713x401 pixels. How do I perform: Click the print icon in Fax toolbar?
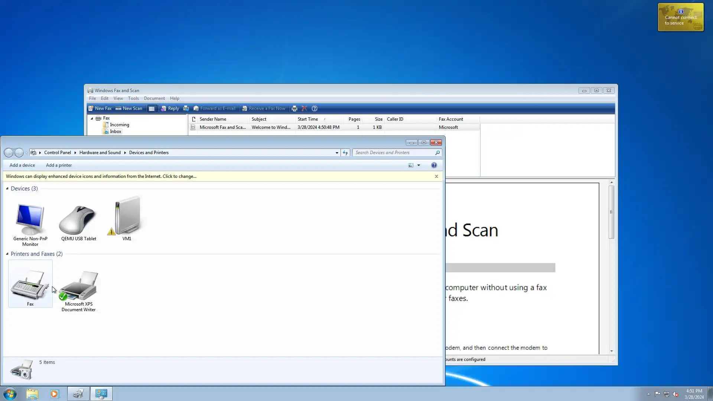point(294,108)
